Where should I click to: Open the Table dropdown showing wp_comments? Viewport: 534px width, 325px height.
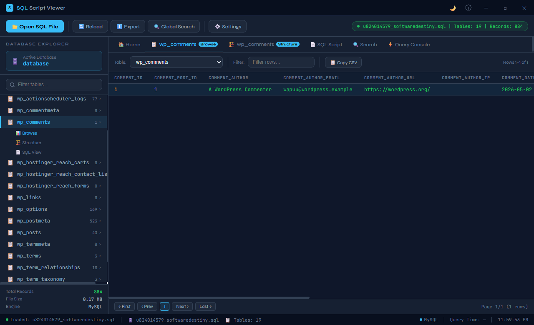pyautogui.click(x=176, y=62)
